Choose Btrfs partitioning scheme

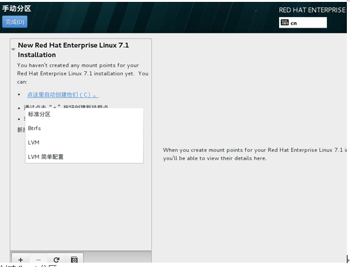pos(84,128)
